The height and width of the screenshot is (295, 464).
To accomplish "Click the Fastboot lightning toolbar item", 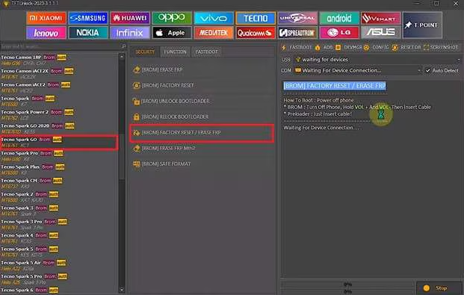I will pyautogui.click(x=297, y=47).
